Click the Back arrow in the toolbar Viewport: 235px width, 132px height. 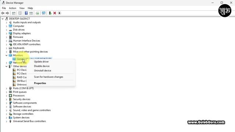(x=3, y=13)
